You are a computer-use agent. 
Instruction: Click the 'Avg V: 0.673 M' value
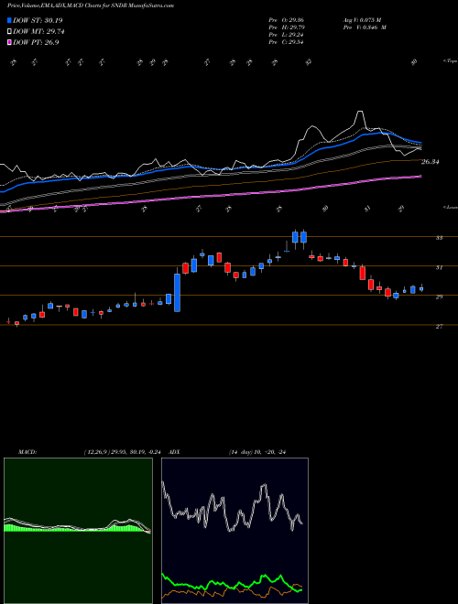[362, 20]
